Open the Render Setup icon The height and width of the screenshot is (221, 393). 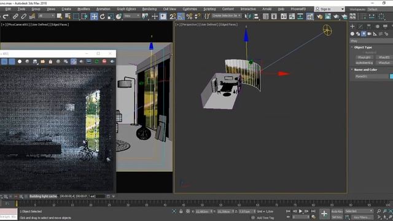click(x=319, y=17)
